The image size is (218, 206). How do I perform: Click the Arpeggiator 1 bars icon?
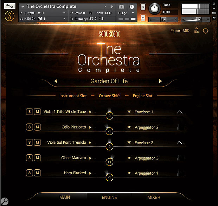tap(180, 173)
